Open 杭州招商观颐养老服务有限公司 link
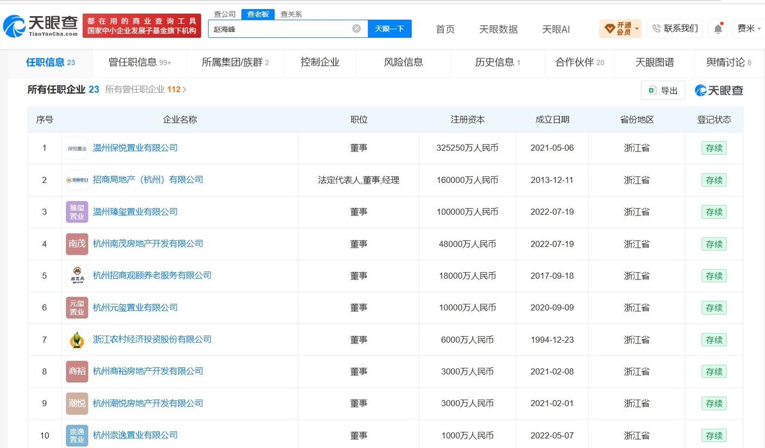 (x=152, y=275)
